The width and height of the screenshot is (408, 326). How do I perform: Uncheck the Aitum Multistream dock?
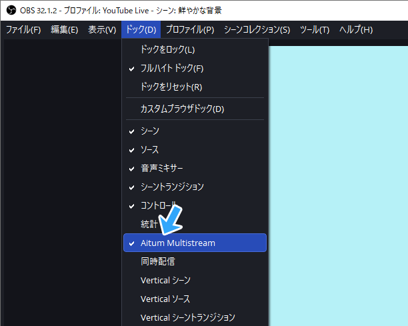click(x=195, y=243)
